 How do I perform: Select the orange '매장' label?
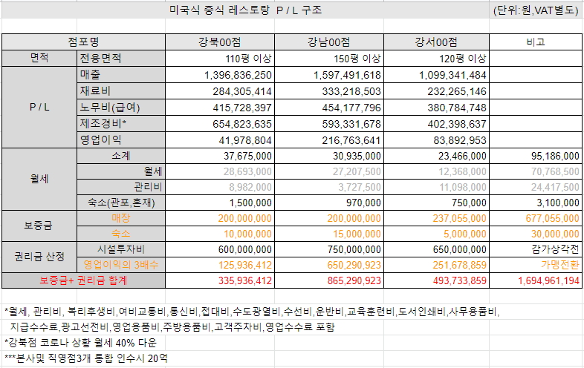[121, 218]
